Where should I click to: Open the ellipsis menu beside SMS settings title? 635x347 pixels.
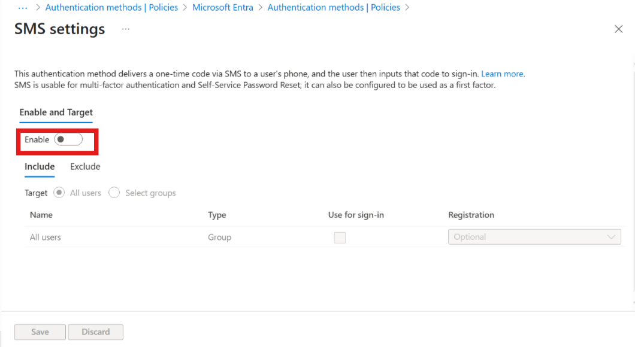[x=125, y=29]
